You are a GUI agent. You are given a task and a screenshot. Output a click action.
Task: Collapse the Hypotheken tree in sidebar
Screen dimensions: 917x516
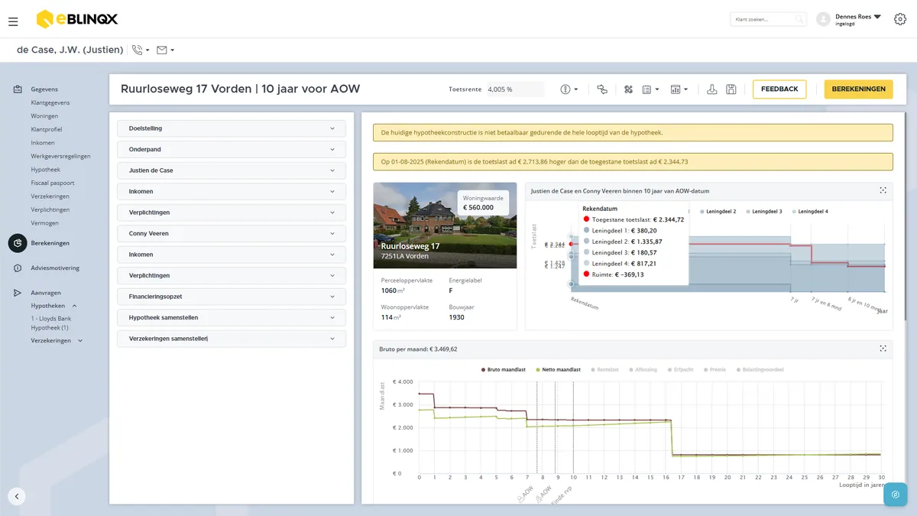[75, 306]
